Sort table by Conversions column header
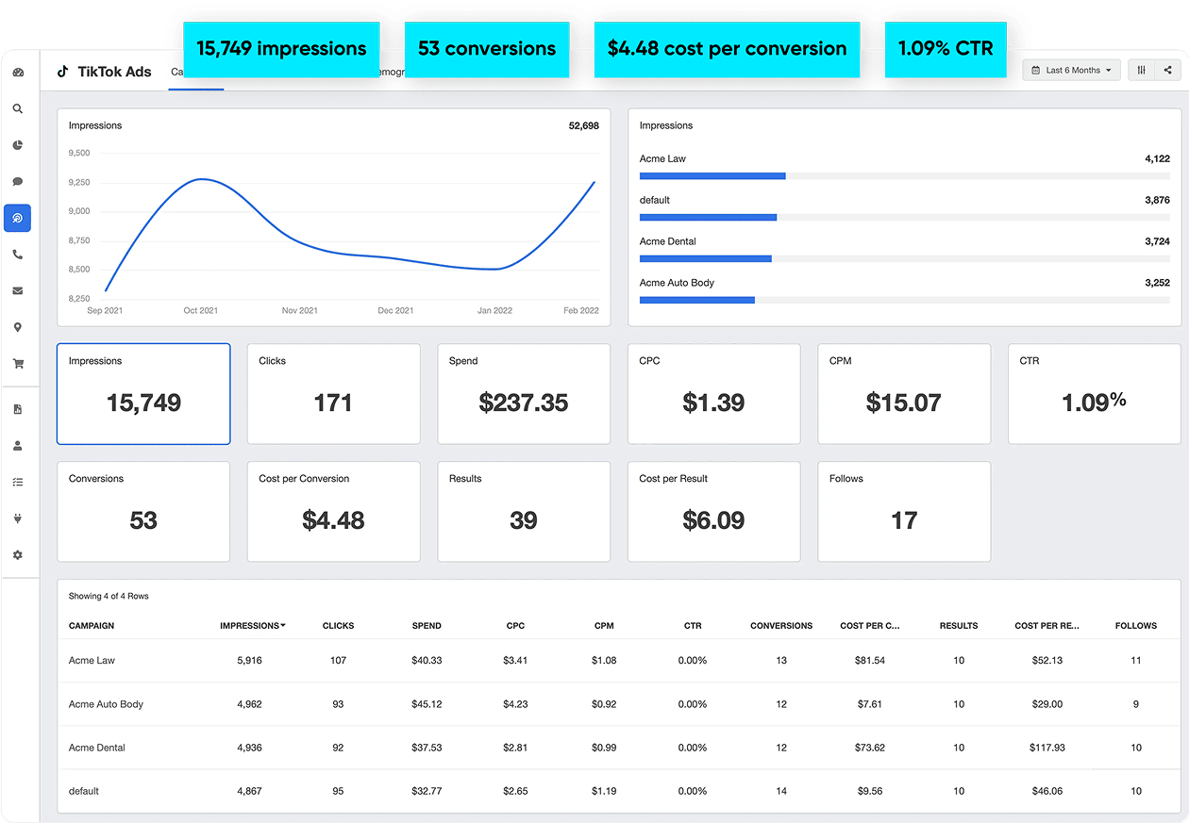The height and width of the screenshot is (823, 1189). [x=780, y=626]
